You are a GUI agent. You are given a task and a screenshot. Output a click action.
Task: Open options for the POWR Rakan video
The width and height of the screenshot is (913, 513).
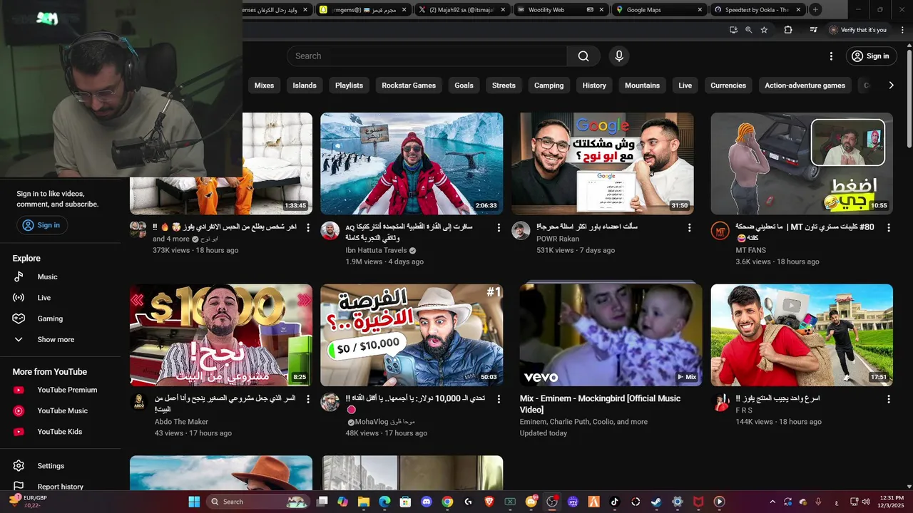[x=689, y=227]
